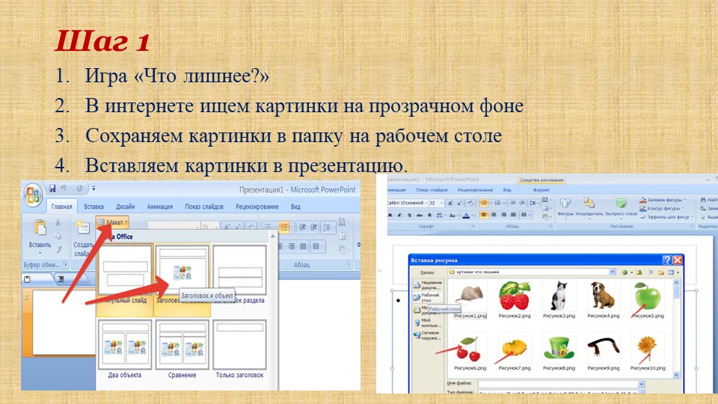718x404 pixels.
Task: Click the Undo arrow in quick access toolbar
Action: point(64,189)
